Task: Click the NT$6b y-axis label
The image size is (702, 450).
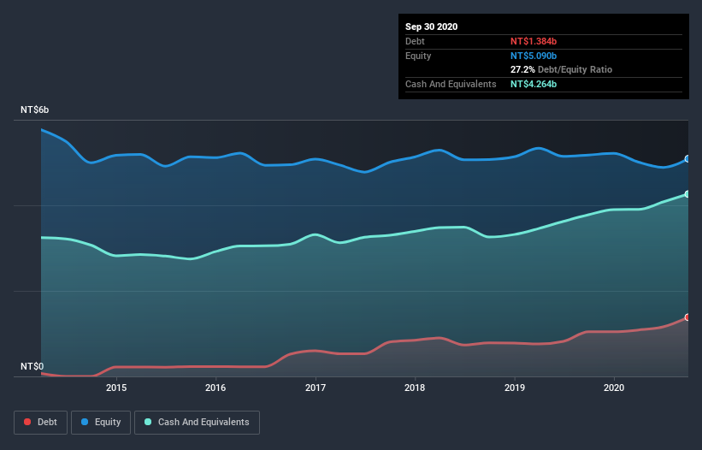Action: (34, 110)
